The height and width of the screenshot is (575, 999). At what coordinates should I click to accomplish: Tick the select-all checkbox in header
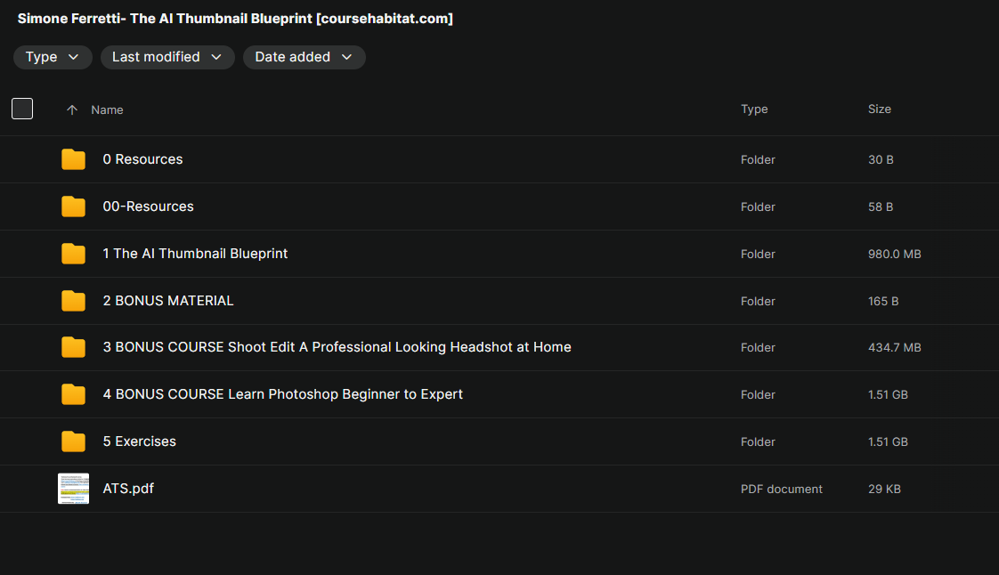tap(22, 109)
